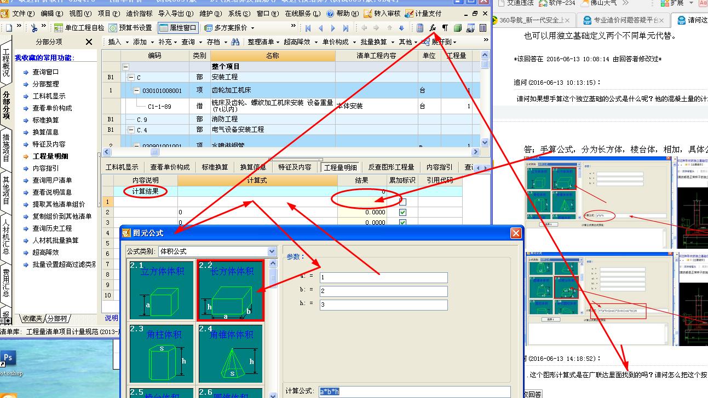Switch to the 反查图形工程量 tab
Screen dimensions: 708x398
coord(391,167)
